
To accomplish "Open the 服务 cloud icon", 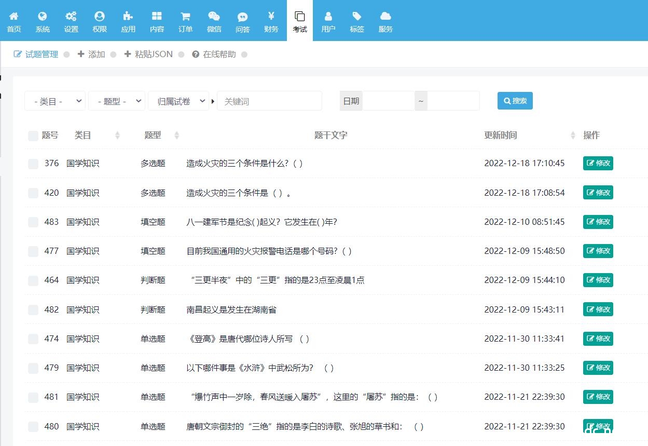I will [x=385, y=16].
